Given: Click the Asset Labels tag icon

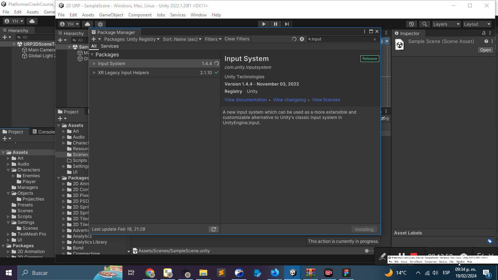Looking at the screenshot, I should click(490, 241).
